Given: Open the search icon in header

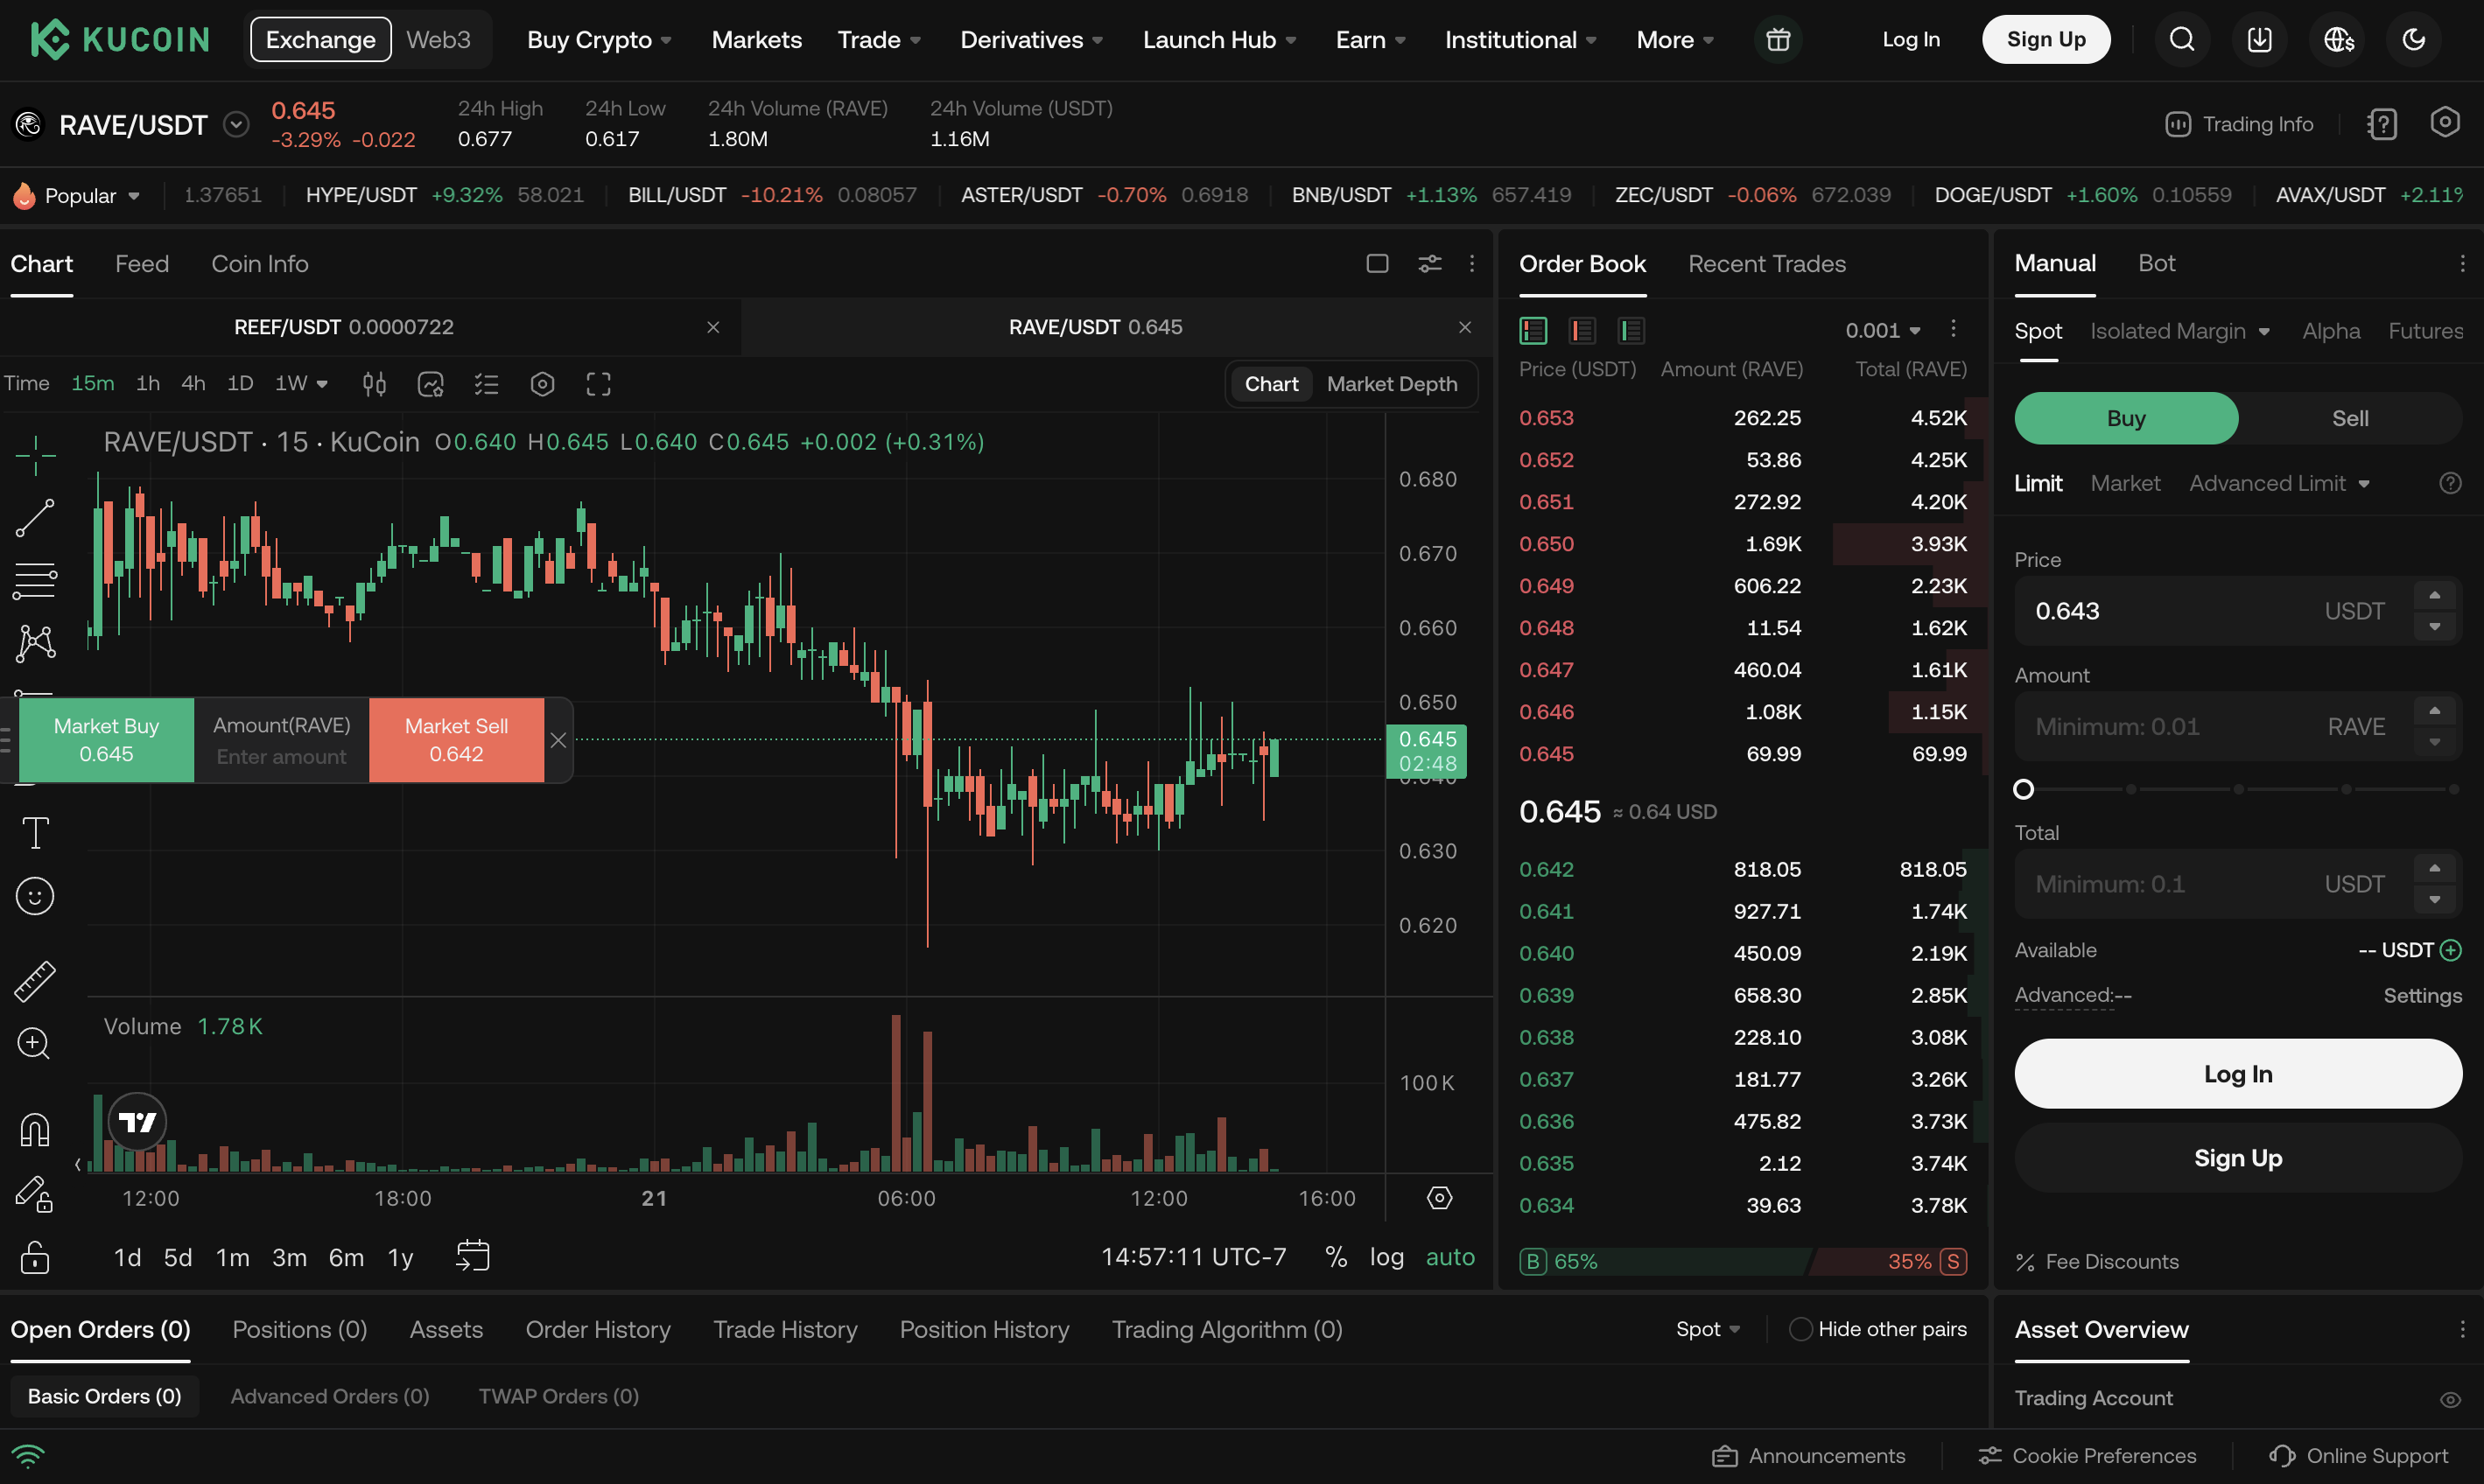Looking at the screenshot, I should pos(2182,40).
